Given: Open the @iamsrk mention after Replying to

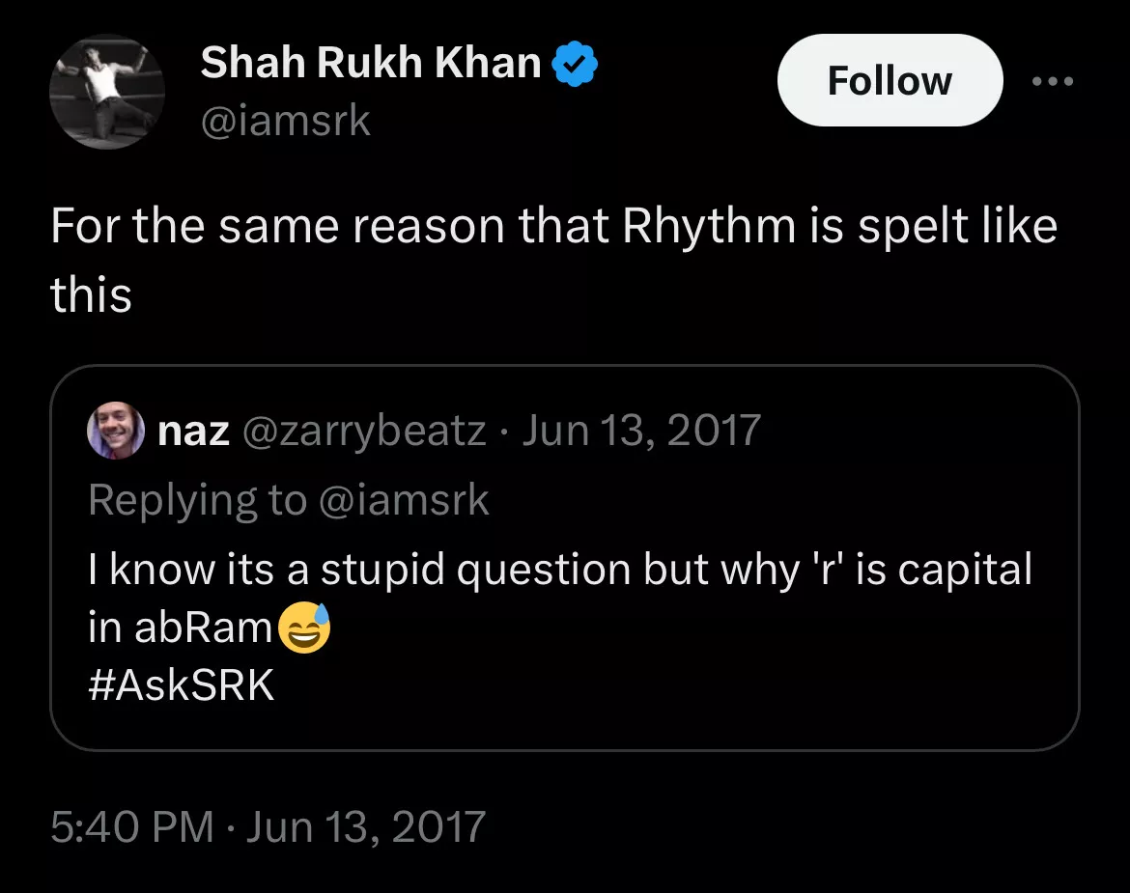Looking at the screenshot, I should pos(404,500).
